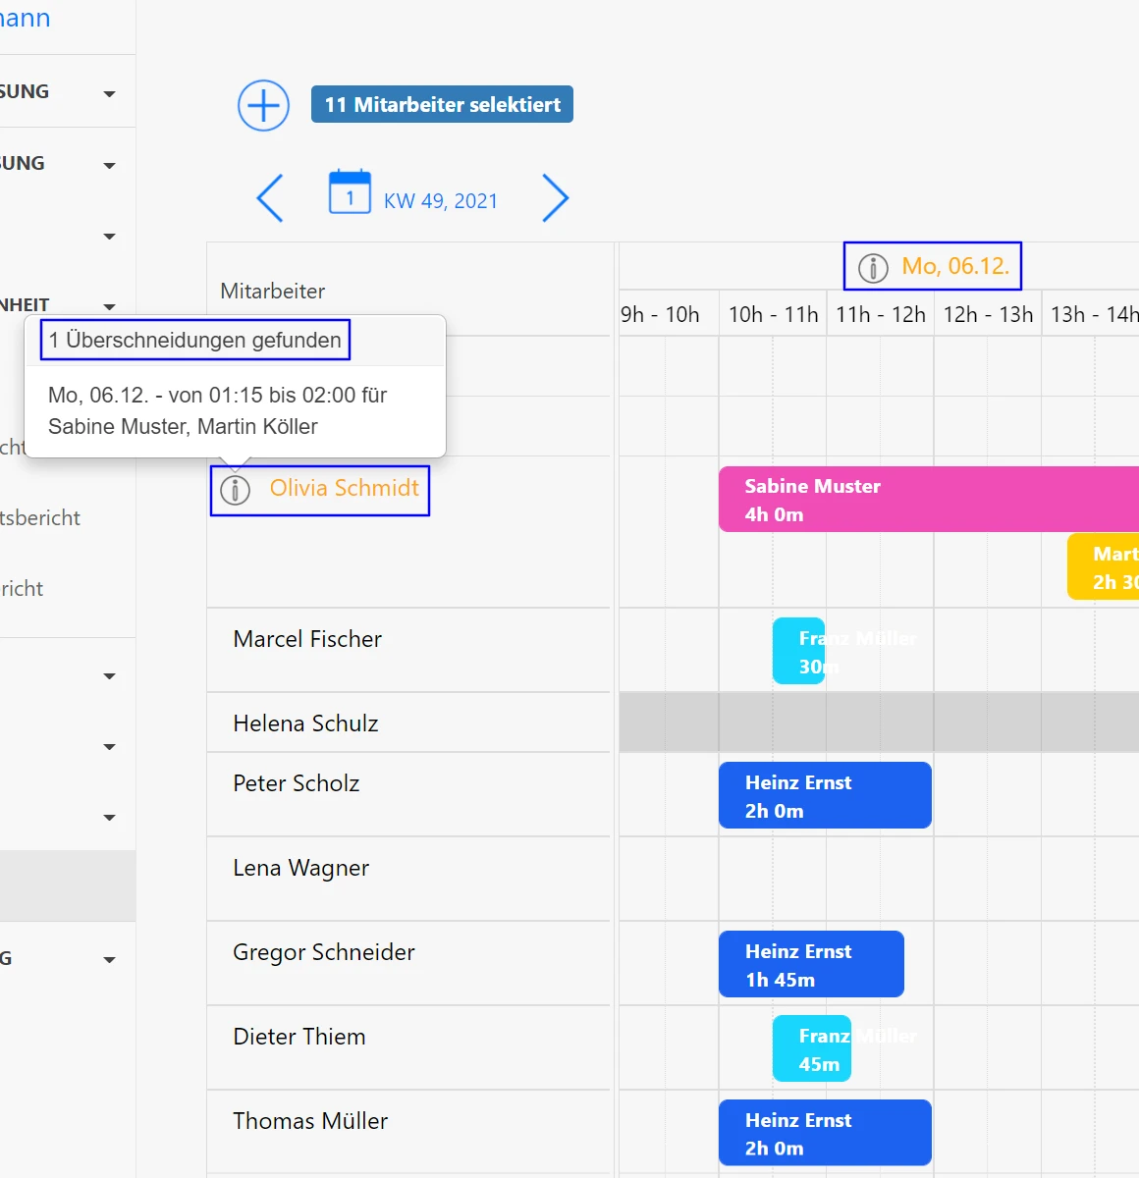Click info icon beside Olivia Schmidt

point(236,490)
